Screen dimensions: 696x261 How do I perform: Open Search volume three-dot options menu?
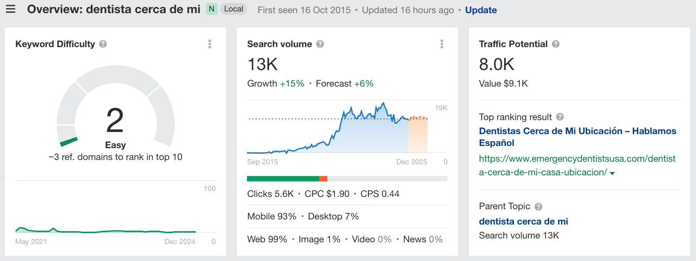click(442, 44)
